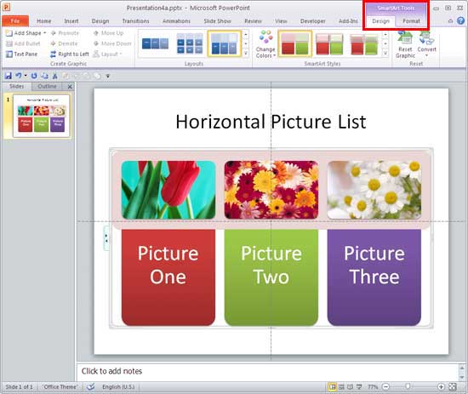Minimize the ribbon with the caret icon
Image resolution: width=468 pixels, height=394 pixels.
pyautogui.click(x=450, y=20)
